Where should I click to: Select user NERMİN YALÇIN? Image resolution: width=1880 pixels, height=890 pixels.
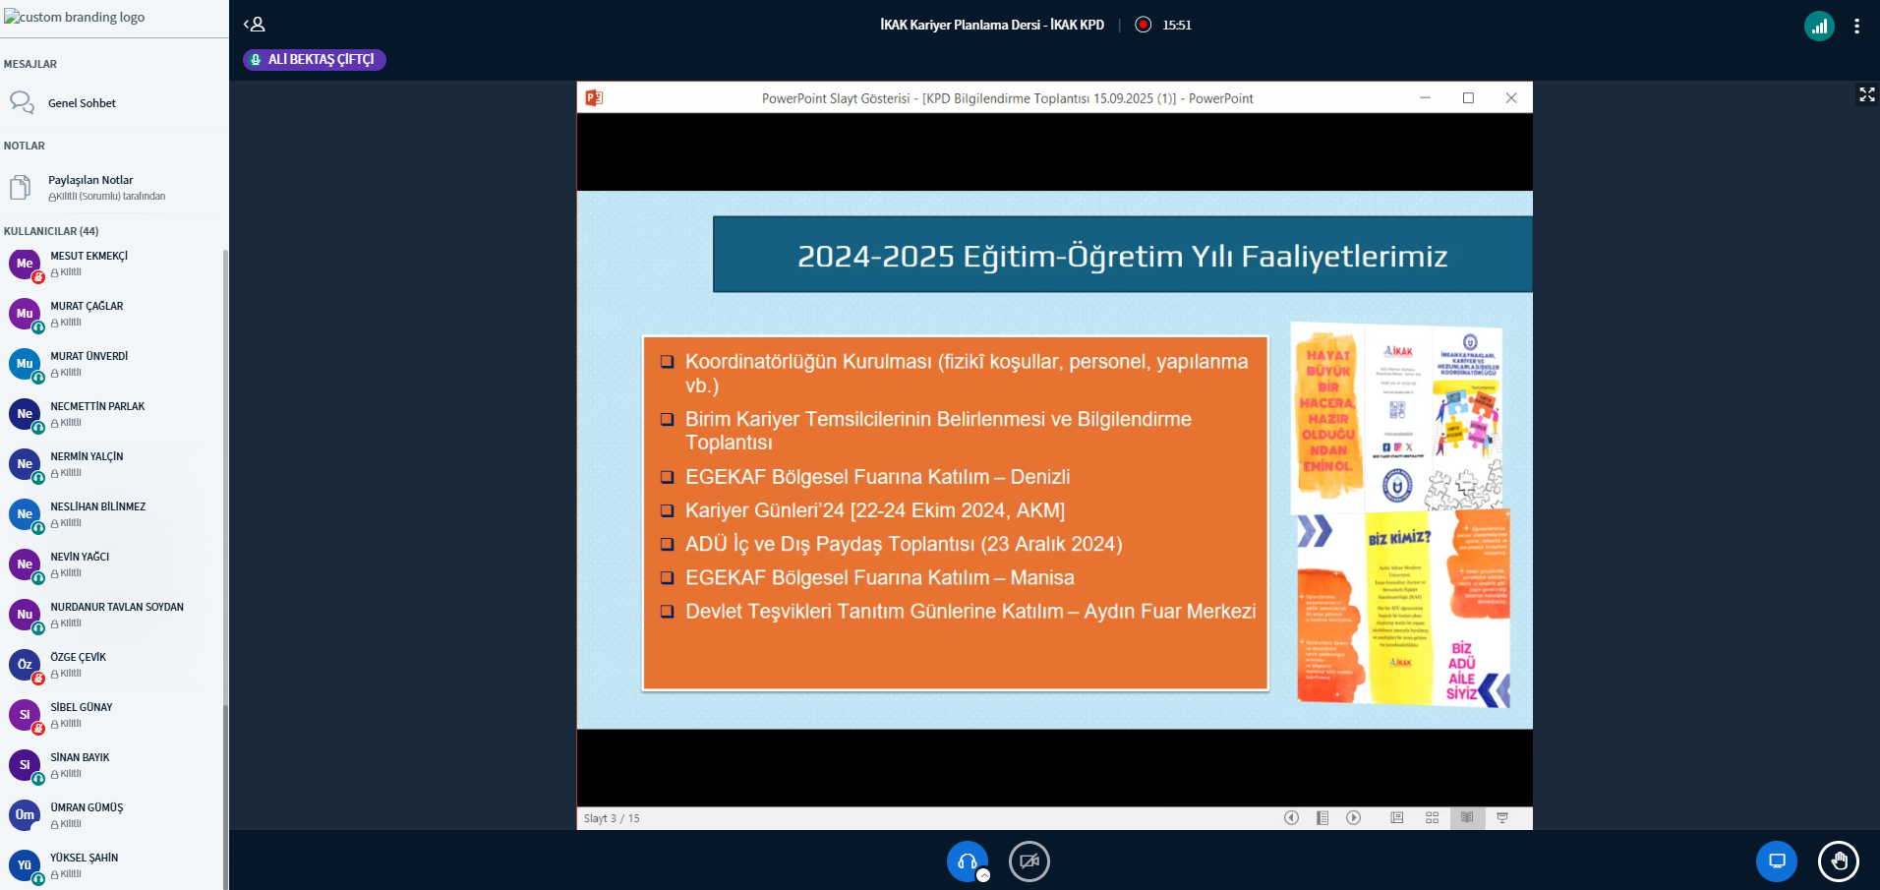[112, 464]
